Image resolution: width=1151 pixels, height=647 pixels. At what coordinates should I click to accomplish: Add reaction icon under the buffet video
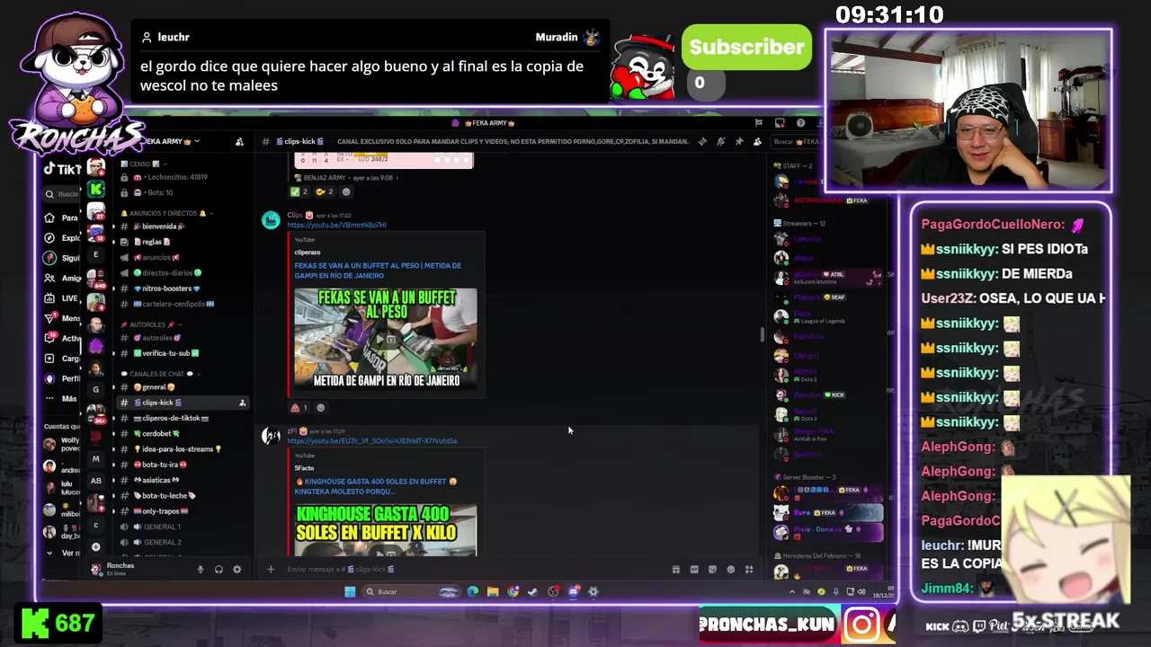tap(320, 408)
